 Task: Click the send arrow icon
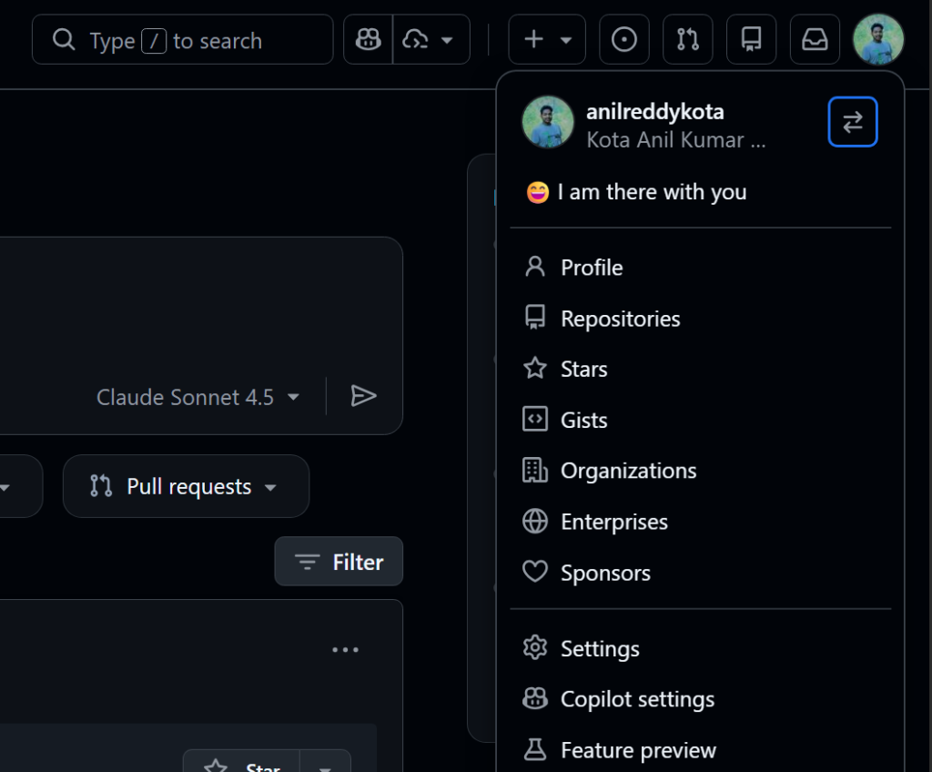point(363,396)
